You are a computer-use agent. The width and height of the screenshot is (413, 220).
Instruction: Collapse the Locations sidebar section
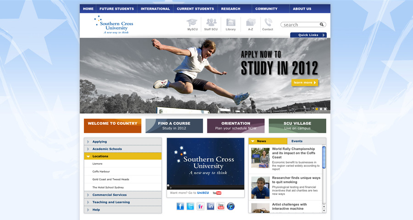tap(123, 156)
